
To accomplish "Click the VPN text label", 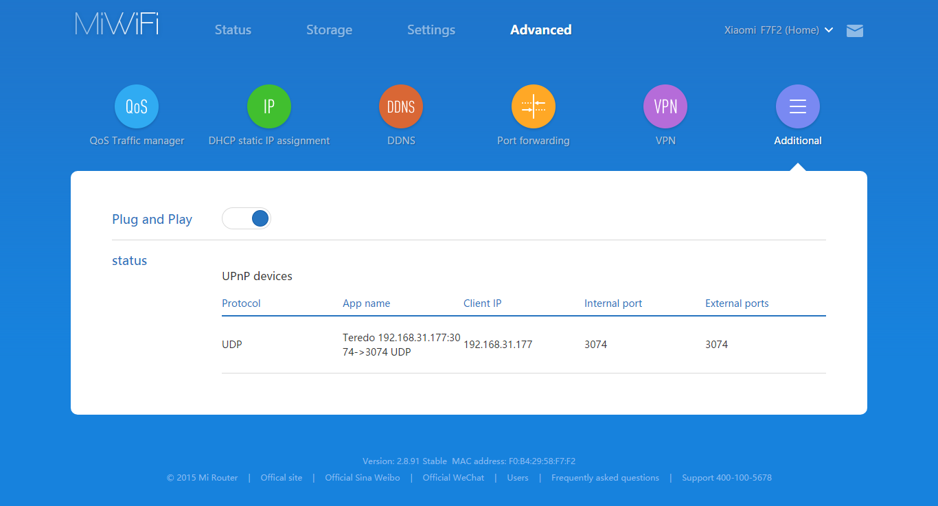I will tap(665, 141).
